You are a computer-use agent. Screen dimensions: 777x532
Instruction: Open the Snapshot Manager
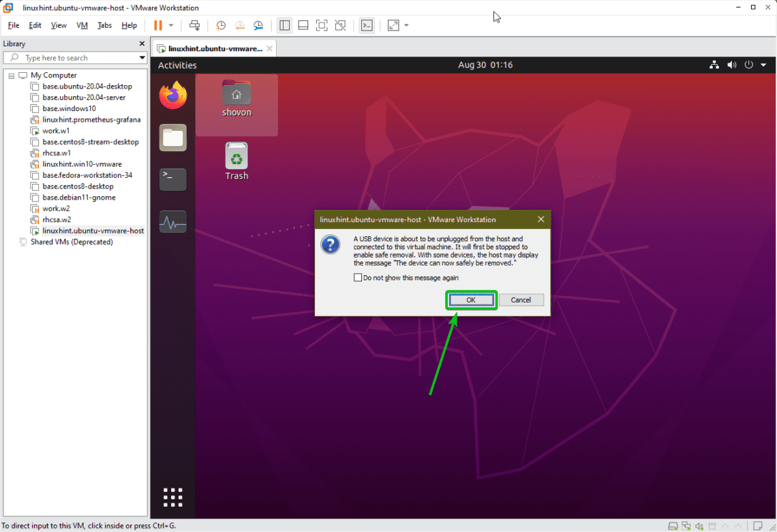[258, 25]
